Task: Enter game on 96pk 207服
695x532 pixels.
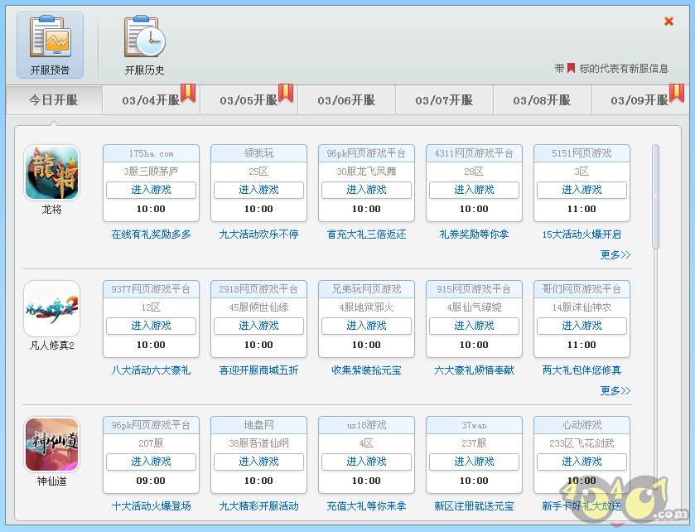Action: click(x=151, y=462)
